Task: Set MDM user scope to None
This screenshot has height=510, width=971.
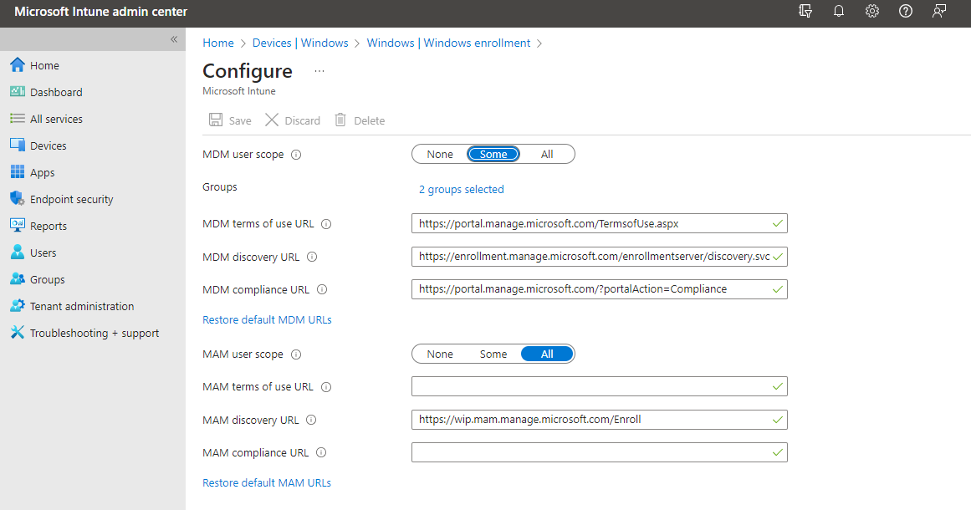Action: tap(440, 154)
